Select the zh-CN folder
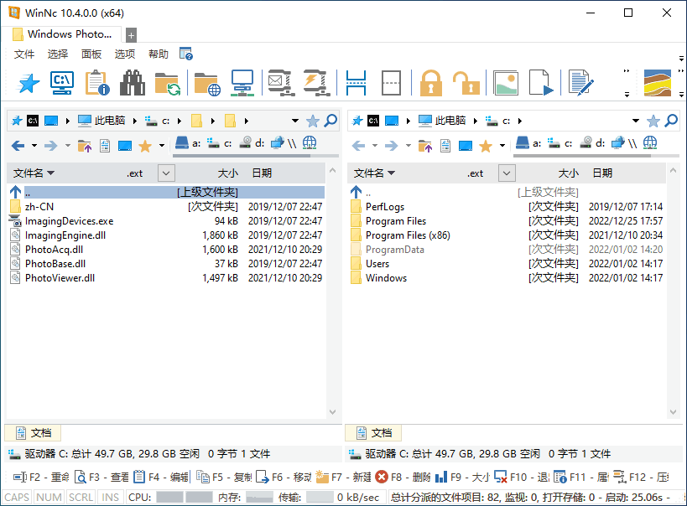This screenshot has width=687, height=506. pos(166,207)
